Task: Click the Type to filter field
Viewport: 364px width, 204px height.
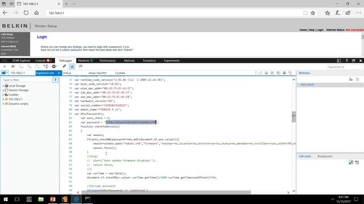Action: pos(27,80)
